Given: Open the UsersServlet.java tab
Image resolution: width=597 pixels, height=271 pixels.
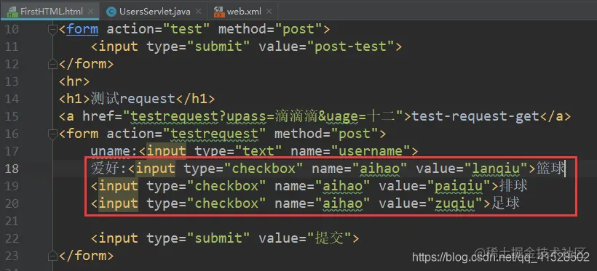Looking at the screenshot, I should coord(154,11).
